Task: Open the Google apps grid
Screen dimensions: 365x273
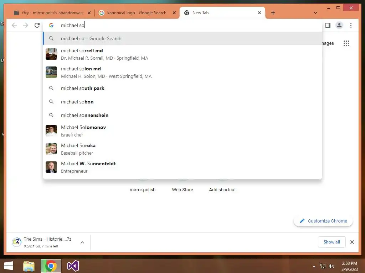Action: 346,43
